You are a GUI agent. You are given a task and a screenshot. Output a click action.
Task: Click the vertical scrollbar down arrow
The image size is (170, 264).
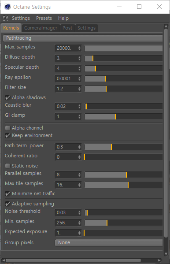(x=166, y=254)
